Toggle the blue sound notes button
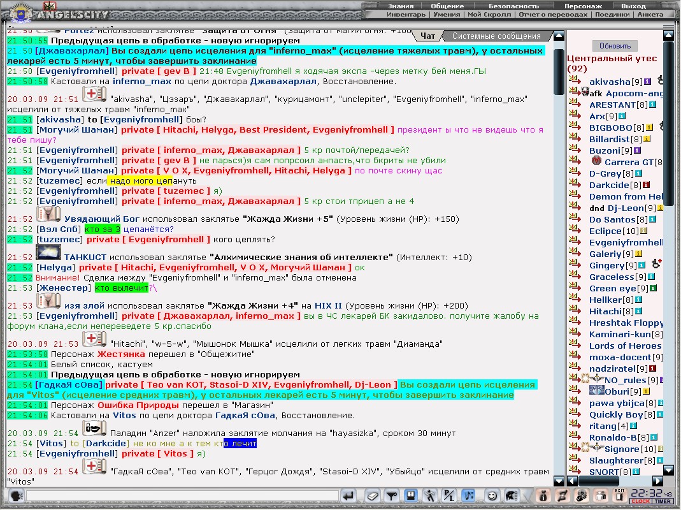This screenshot has height=510, width=681. (x=468, y=495)
